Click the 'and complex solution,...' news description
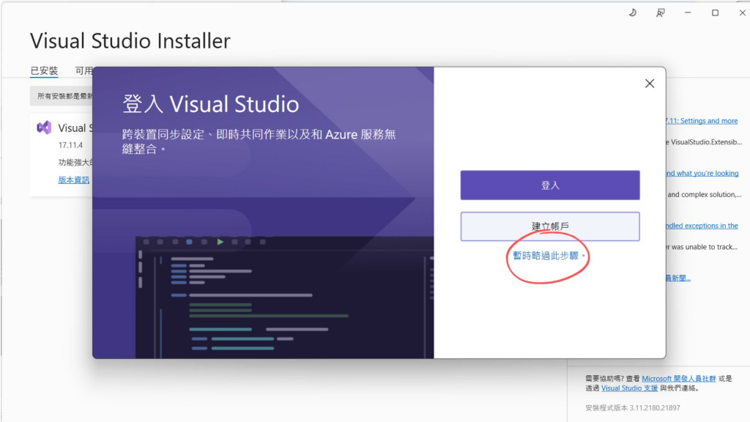Viewport: 750px width, 422px height. coord(704,194)
